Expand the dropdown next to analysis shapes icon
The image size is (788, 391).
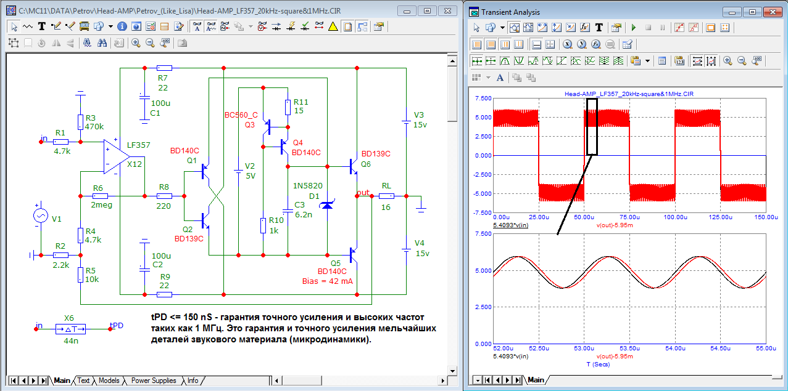coord(503,28)
